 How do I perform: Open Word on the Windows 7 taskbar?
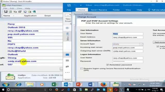tap(91, 84)
